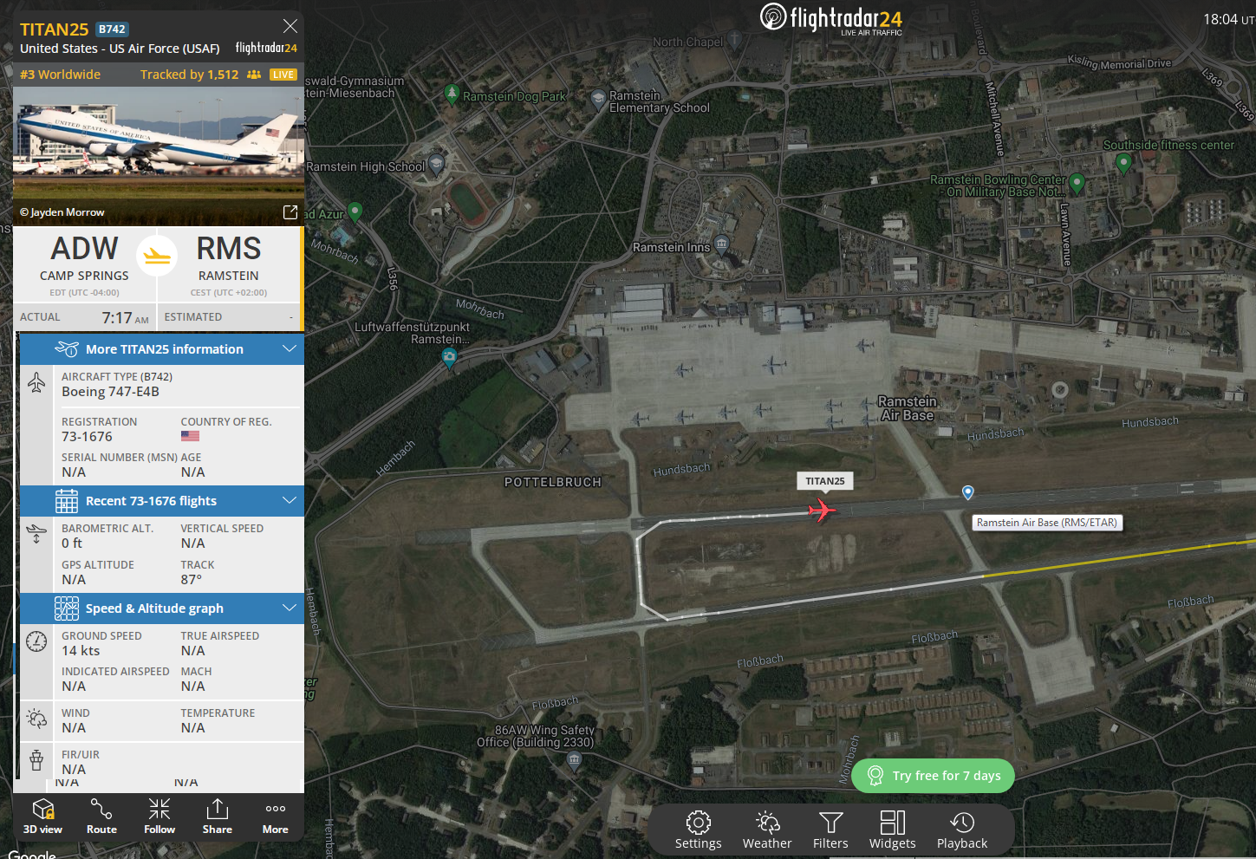Click the track value 87°

click(192, 580)
